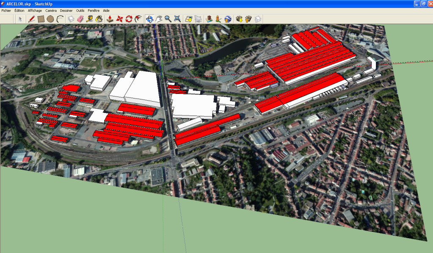
Task: Select the Rectangle drawing tool
Action: [x=41, y=19]
